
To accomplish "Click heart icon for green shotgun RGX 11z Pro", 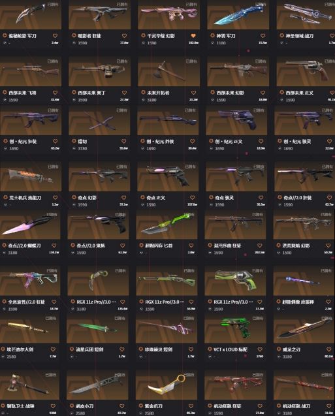I will pyautogui.click(x=191, y=302).
